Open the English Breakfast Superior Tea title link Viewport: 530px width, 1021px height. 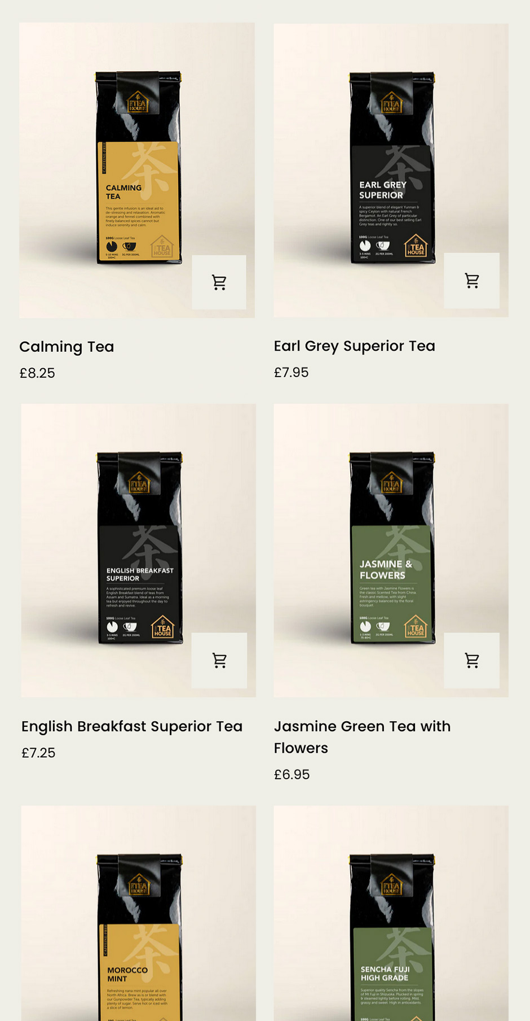[x=132, y=726]
